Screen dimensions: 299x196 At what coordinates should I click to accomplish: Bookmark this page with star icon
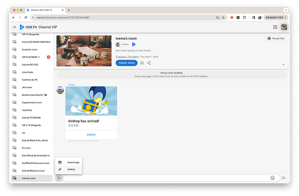[x=223, y=18]
